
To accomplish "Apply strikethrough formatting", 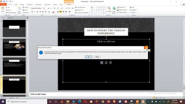I will [x=43, y=12].
